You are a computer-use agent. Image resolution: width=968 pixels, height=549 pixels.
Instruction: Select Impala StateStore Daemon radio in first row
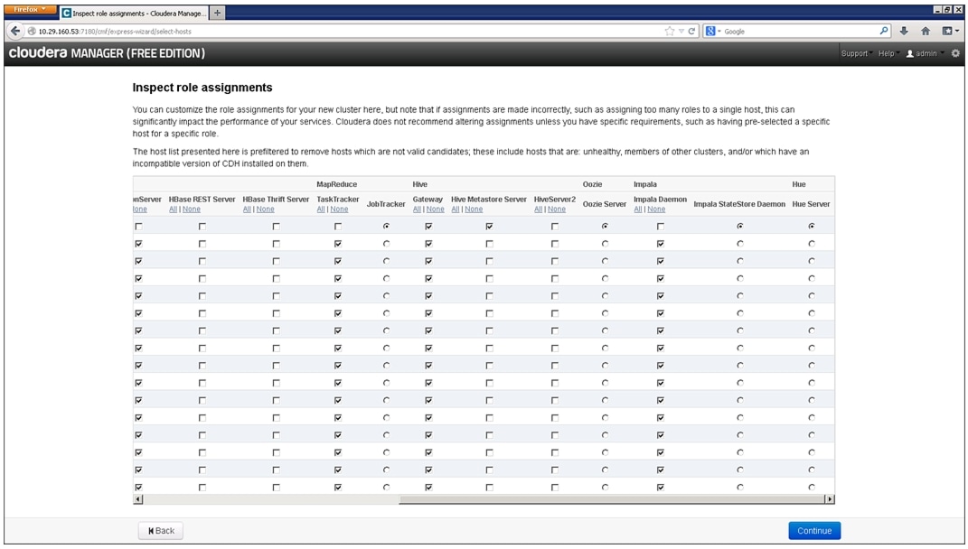coord(739,227)
